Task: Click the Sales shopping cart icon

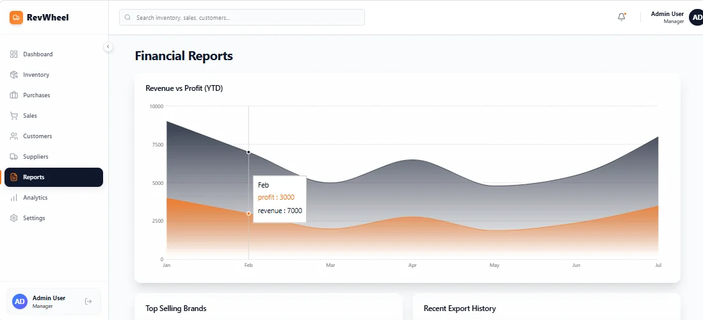Action: 14,116
